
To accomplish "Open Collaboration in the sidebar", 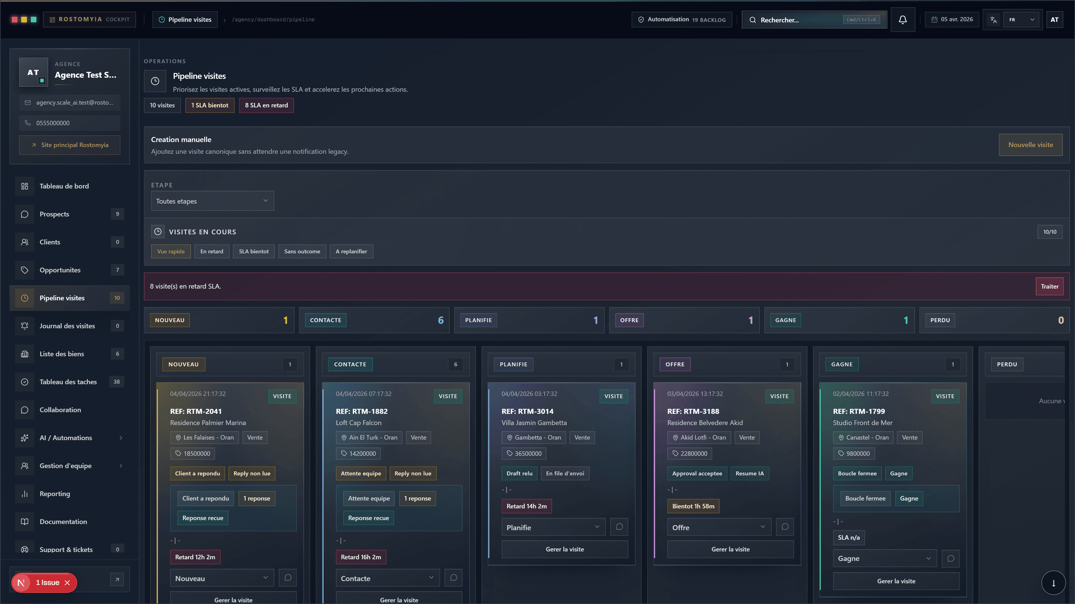I will (70, 410).
